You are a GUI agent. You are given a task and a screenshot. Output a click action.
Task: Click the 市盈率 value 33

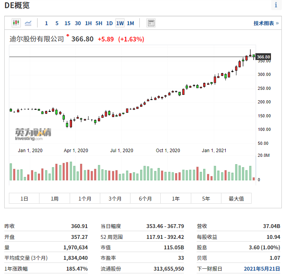coord(181,258)
